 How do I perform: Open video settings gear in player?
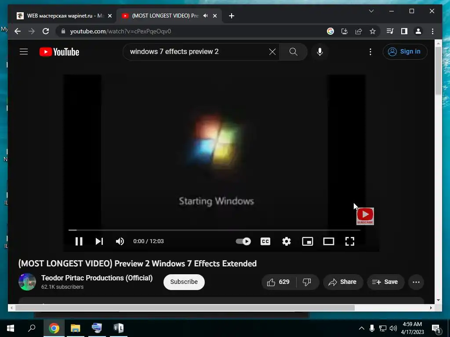287,241
